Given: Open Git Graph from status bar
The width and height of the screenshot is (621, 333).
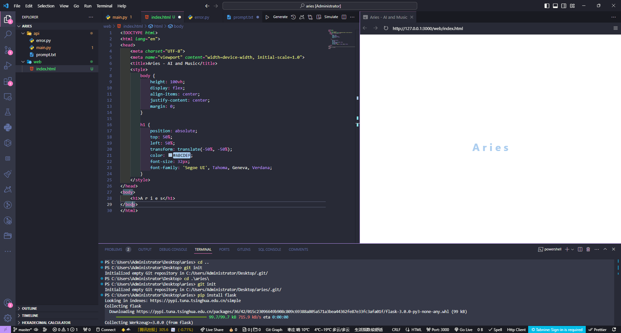Looking at the screenshot, I should 274,330.
